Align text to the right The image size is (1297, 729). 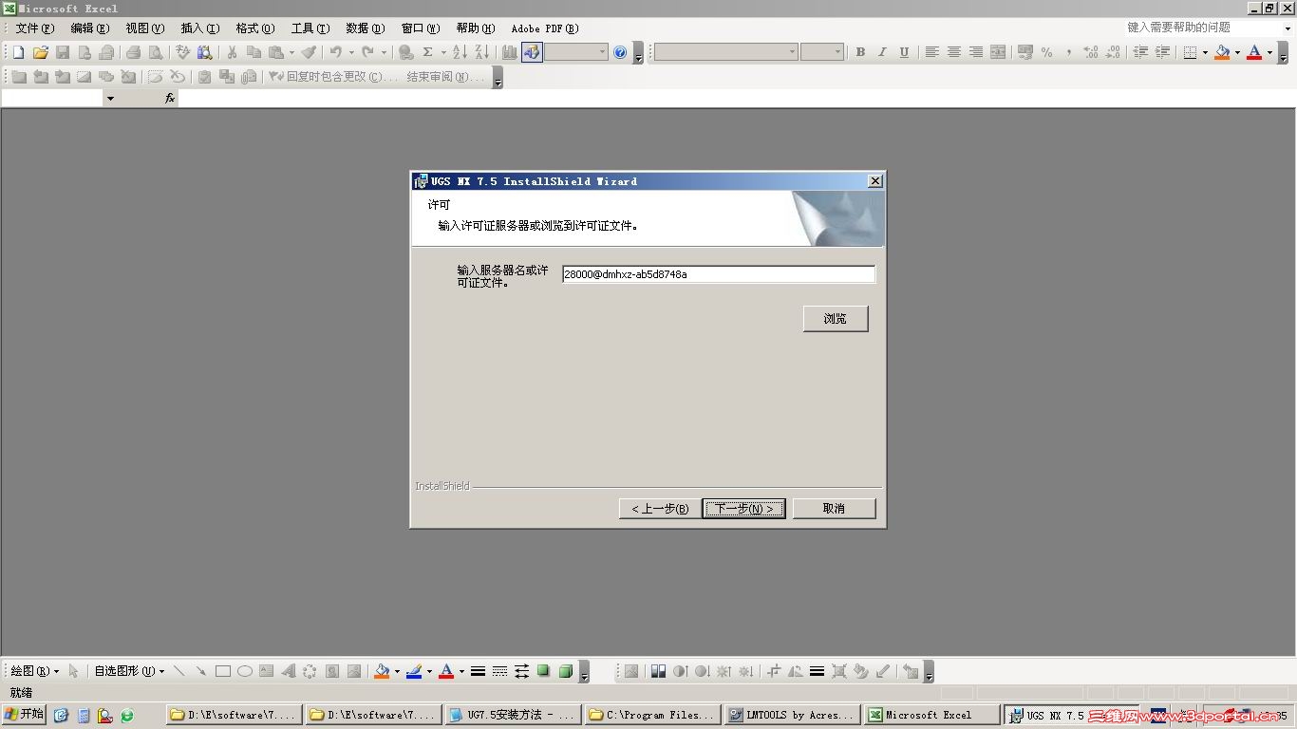[975, 52]
